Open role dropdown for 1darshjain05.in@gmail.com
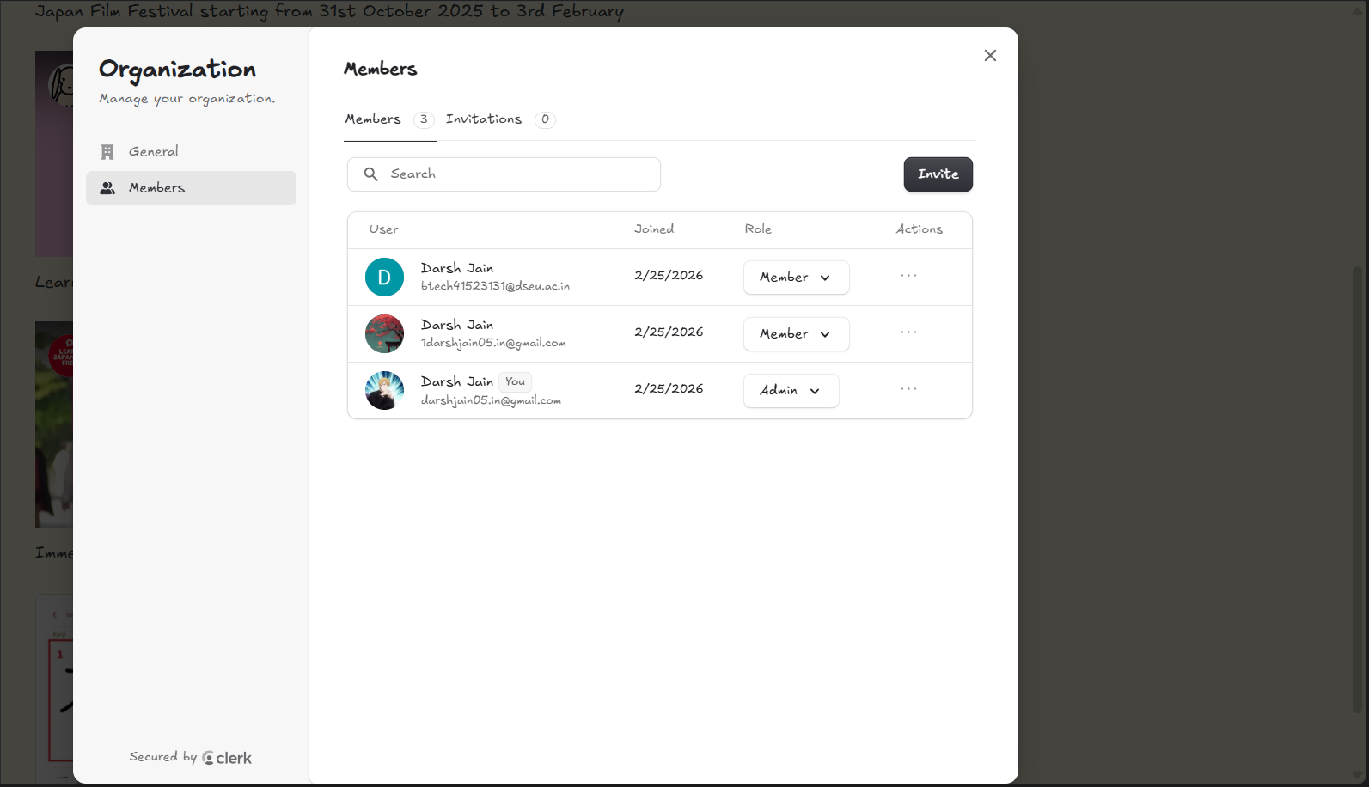Image resolution: width=1369 pixels, height=787 pixels. (x=796, y=334)
